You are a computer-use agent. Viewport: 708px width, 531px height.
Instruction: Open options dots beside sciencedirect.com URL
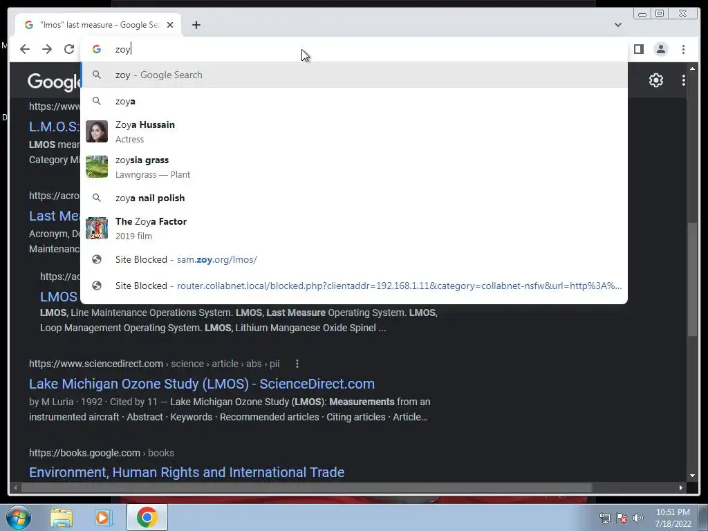(x=297, y=364)
